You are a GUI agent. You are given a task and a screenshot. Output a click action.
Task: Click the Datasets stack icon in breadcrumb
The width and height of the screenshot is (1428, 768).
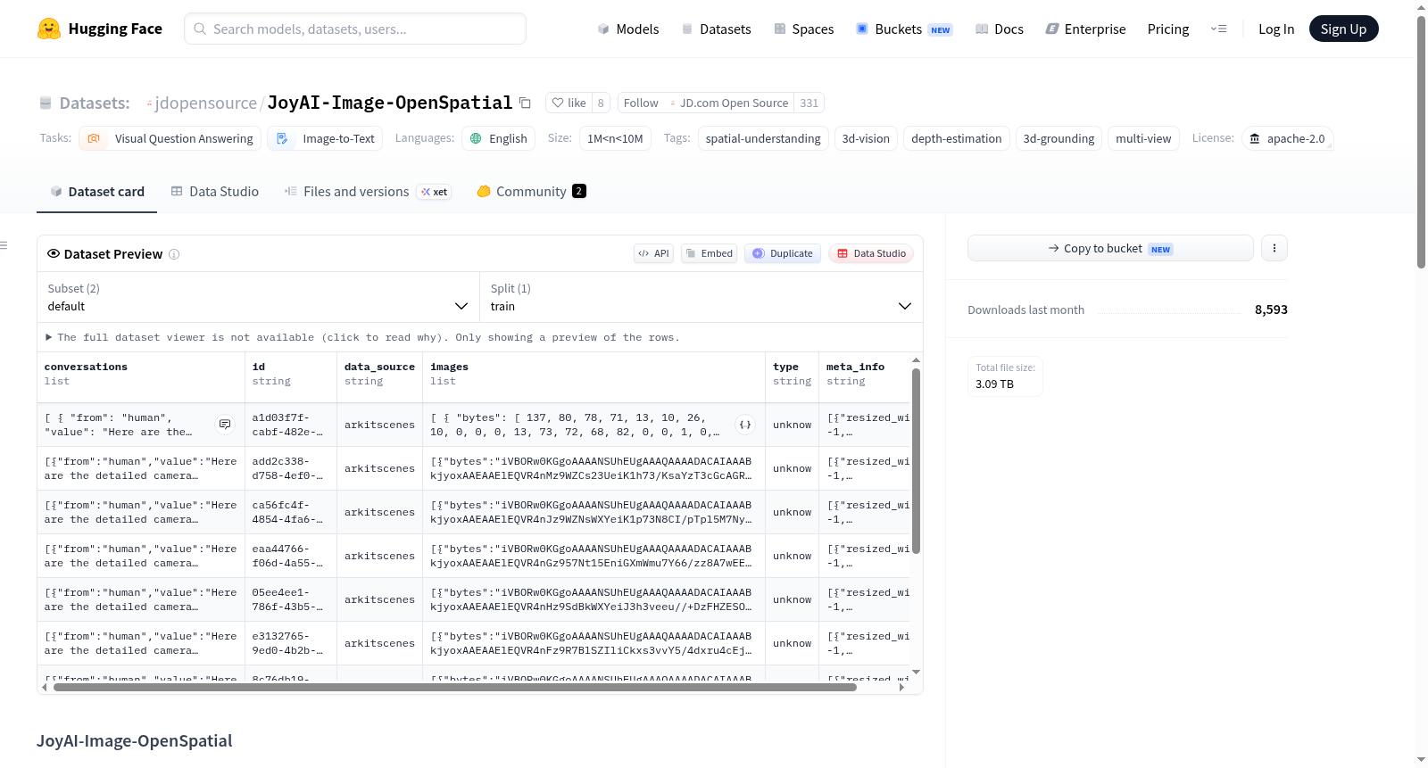(46, 103)
